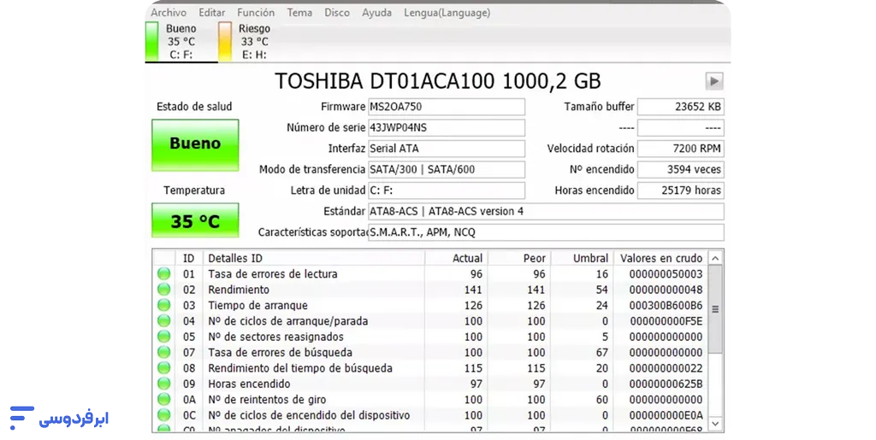Click the scroll up arrow of the SMART list
Screen dimensions: 876x440
pyautogui.click(x=715, y=258)
